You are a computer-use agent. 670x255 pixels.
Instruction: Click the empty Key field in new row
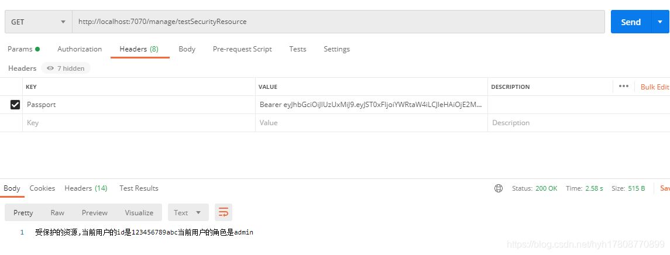click(x=139, y=123)
